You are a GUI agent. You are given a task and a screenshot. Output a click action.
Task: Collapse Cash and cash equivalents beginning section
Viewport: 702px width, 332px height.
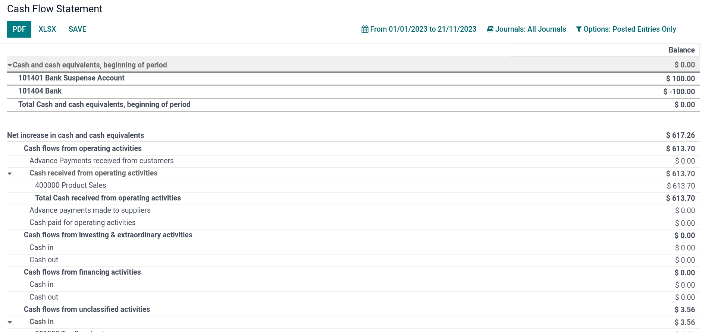pos(10,65)
